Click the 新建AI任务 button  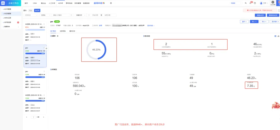coord(260,15)
